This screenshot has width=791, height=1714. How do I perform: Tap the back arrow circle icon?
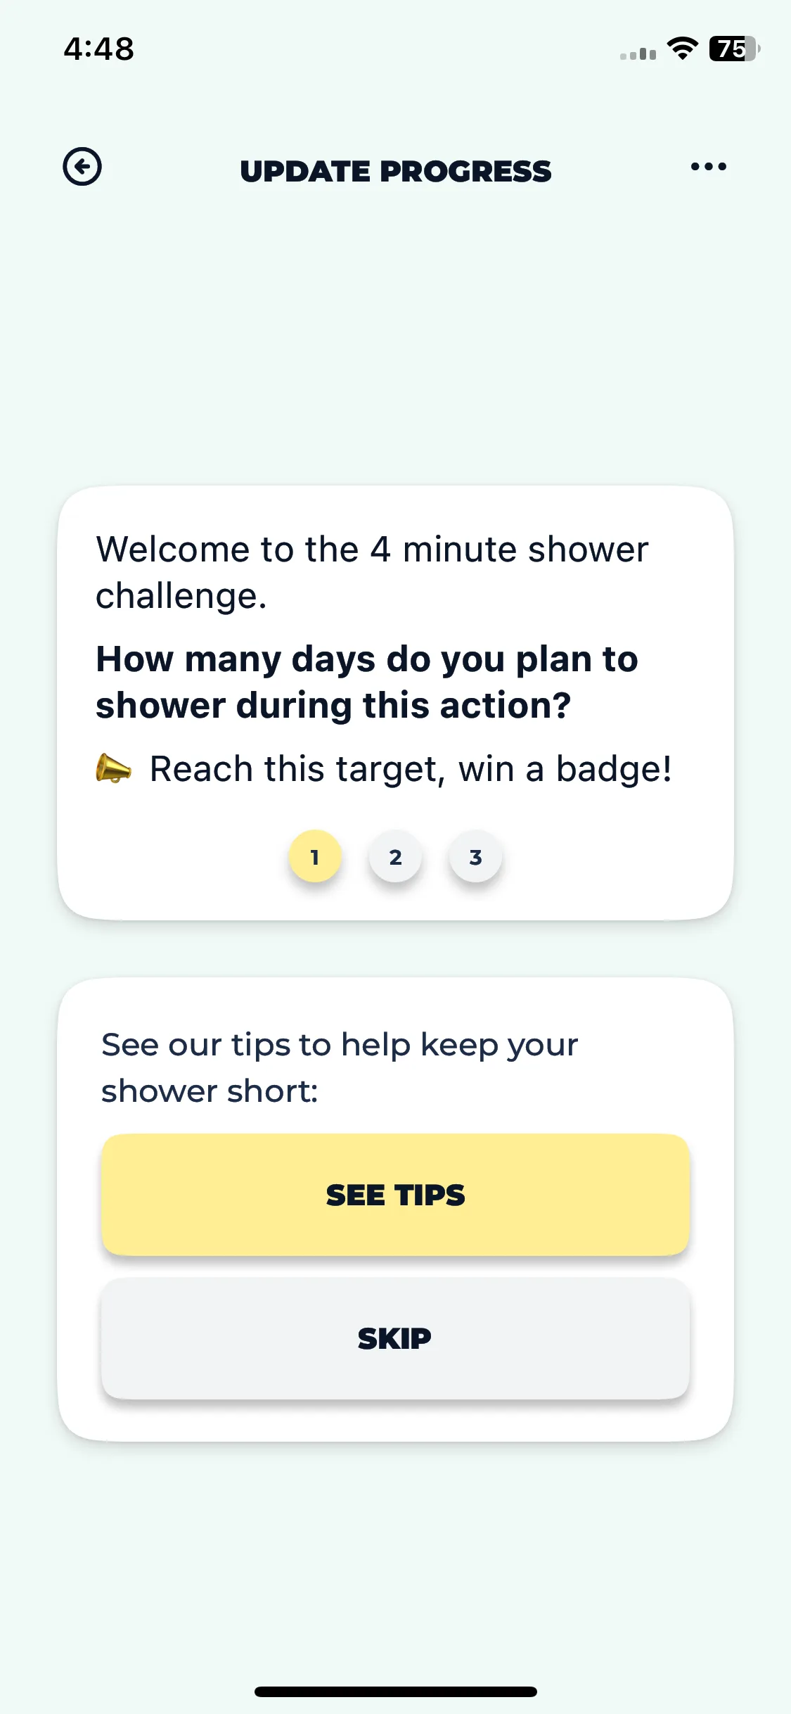tap(82, 167)
